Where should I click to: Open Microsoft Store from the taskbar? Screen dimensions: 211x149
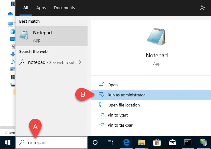point(157,143)
